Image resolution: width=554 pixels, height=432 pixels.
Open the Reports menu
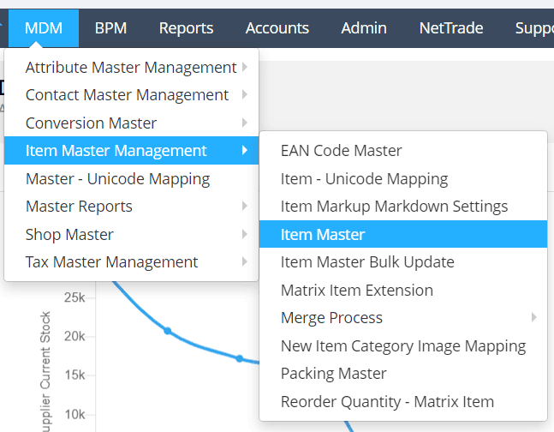[x=186, y=28]
